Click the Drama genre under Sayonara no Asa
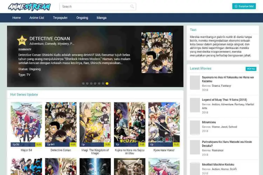263x175 pixels. (216, 86)
